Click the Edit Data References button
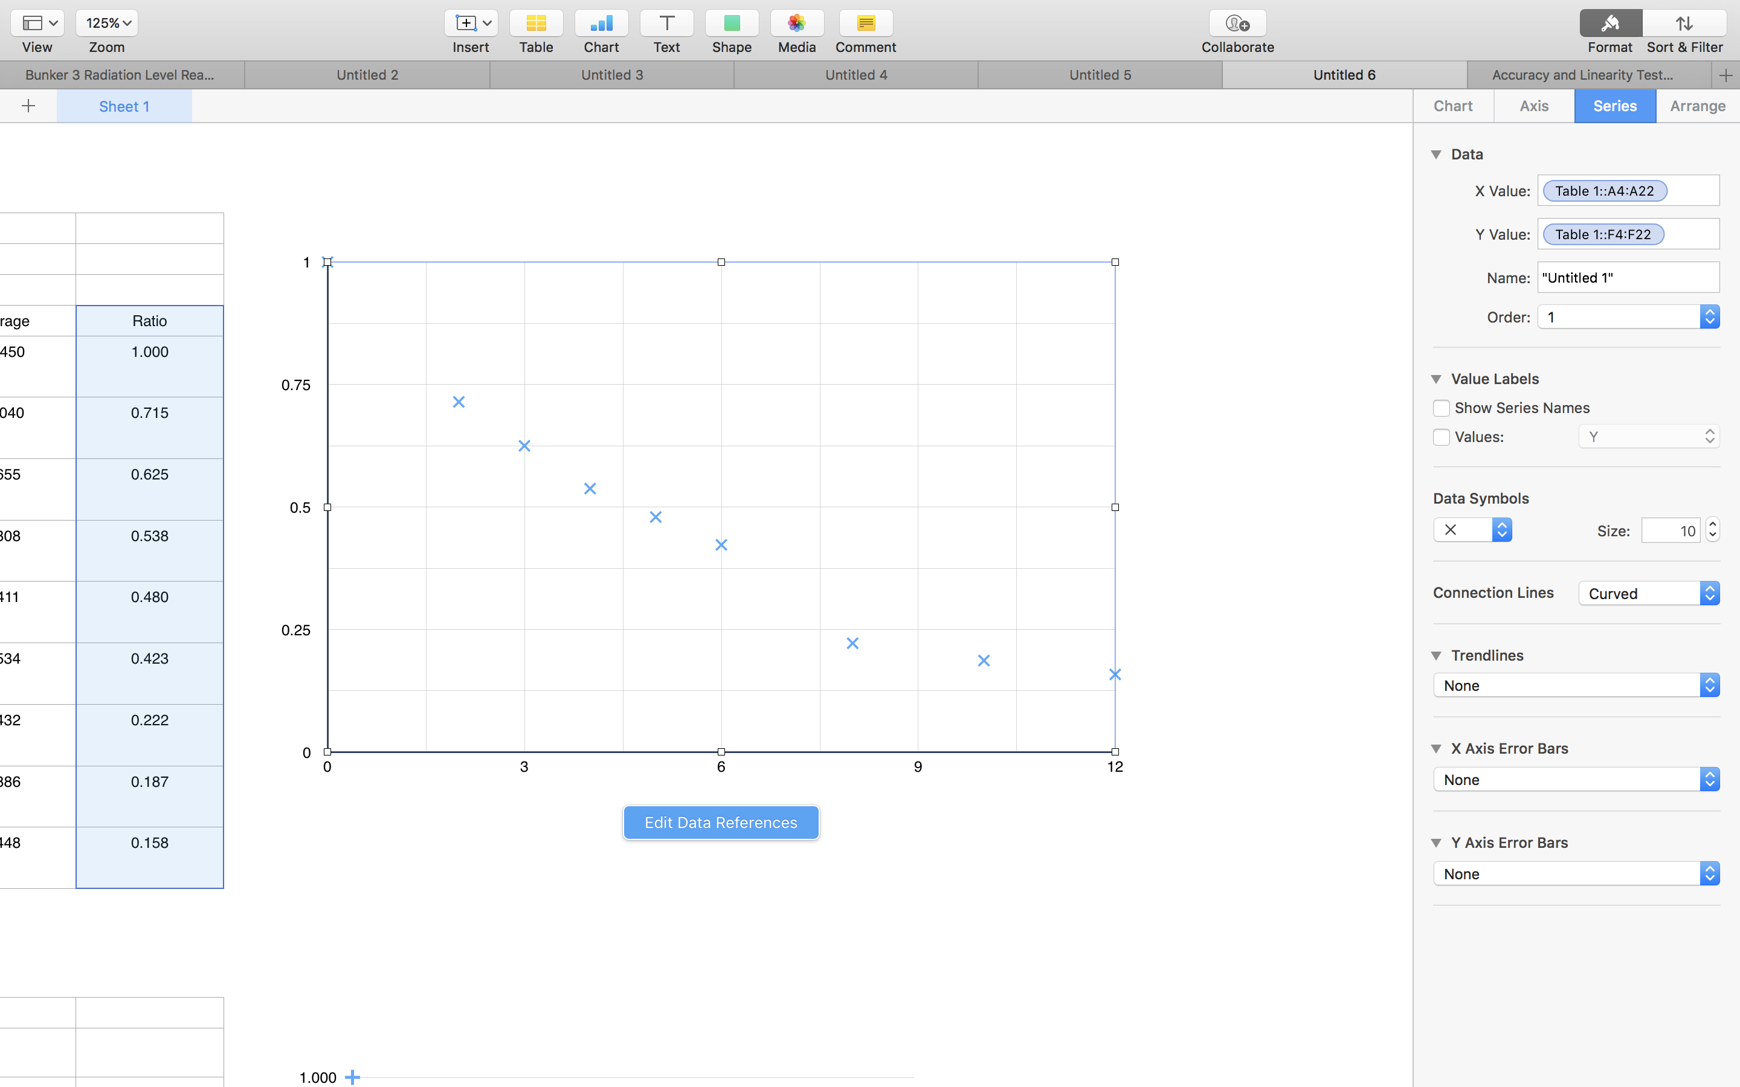Viewport: 1740px width, 1087px height. [720, 822]
